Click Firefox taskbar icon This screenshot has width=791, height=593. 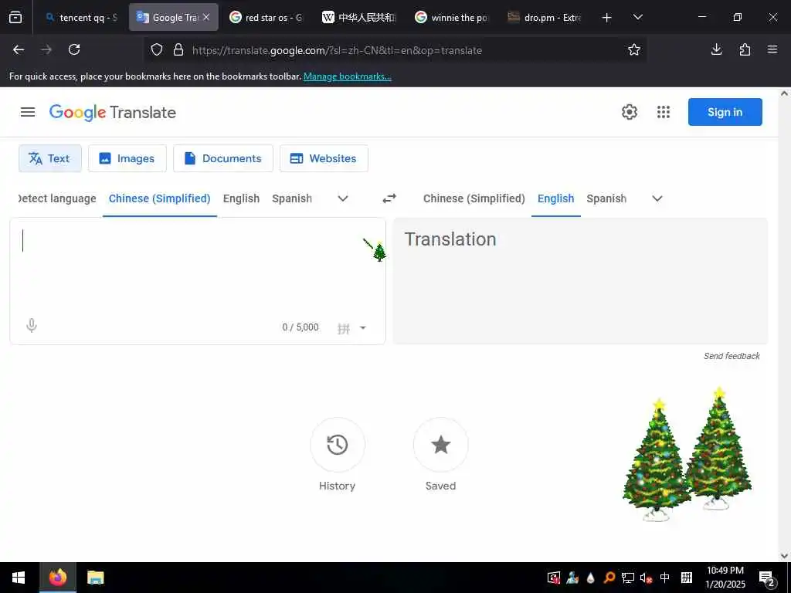click(x=57, y=578)
